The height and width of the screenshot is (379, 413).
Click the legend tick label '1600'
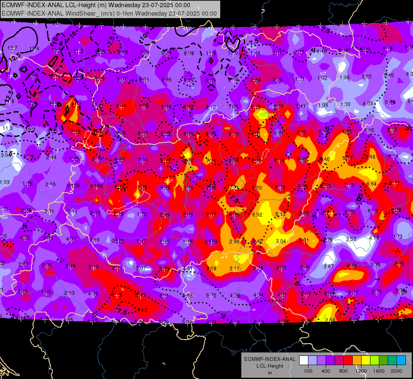(x=379, y=371)
